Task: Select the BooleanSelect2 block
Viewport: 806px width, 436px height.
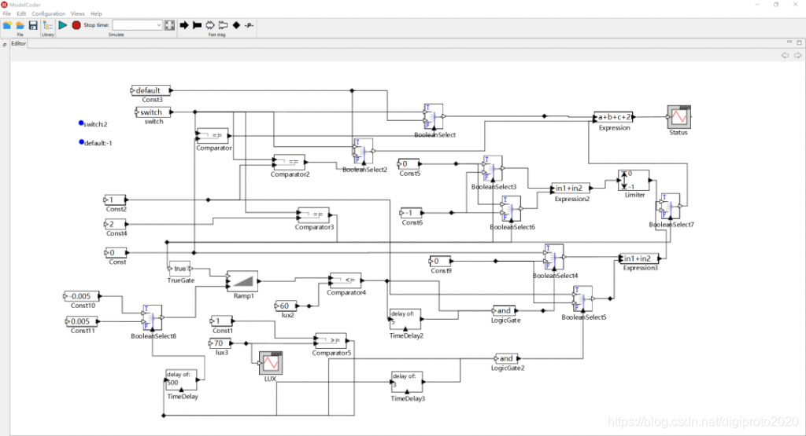Action: pos(363,152)
